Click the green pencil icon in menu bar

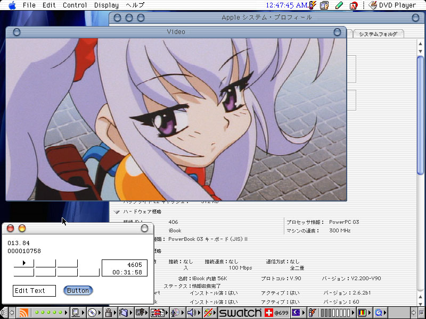pos(339,5)
